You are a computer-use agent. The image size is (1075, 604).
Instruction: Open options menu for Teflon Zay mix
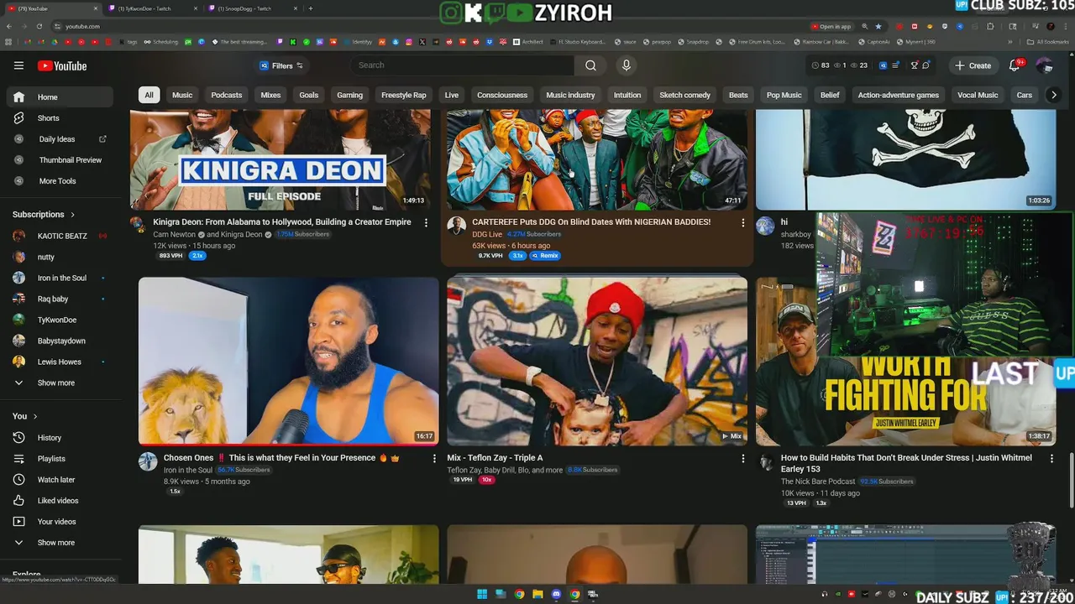[x=742, y=458]
